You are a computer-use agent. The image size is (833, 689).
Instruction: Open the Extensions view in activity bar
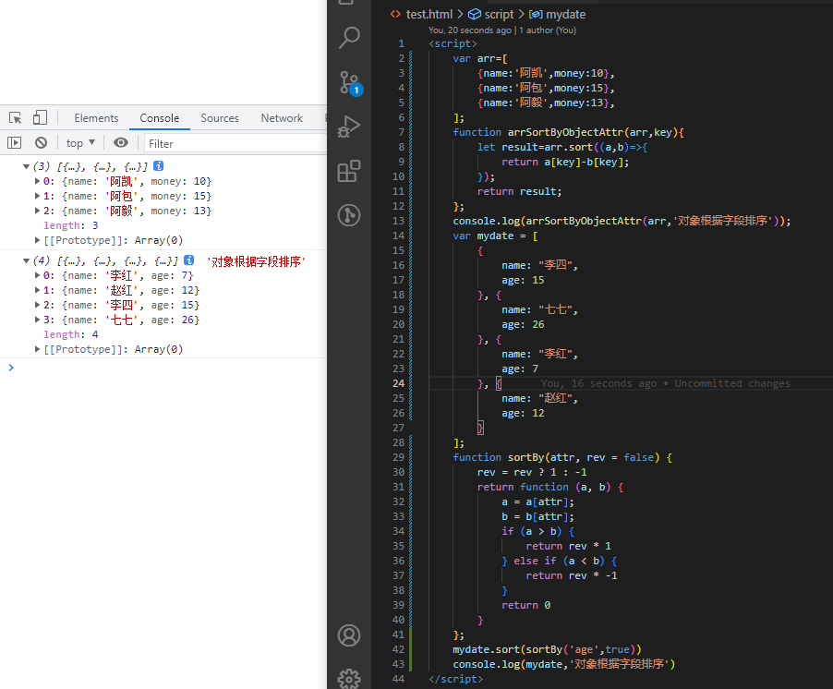(349, 171)
